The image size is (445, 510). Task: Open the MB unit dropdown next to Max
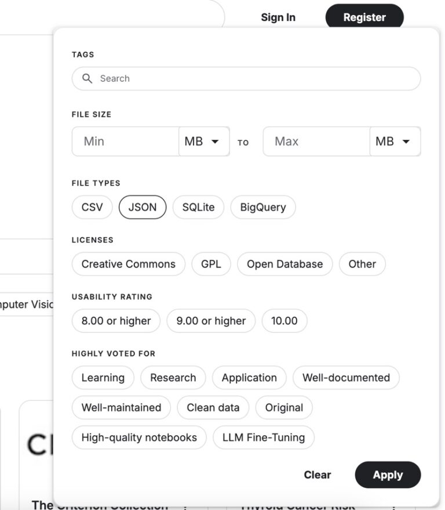pyautogui.click(x=395, y=141)
